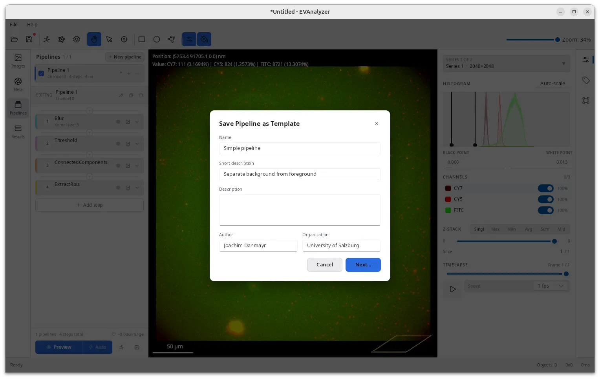Toggle the Threshold step checkbox
Screen dimensions: 600x379
point(128,144)
